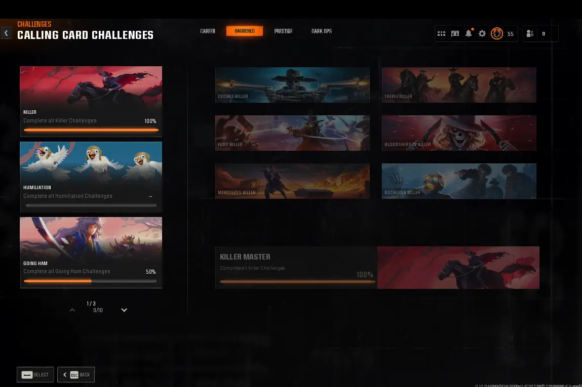Open the social party icon
Screen dimensions: 582x387
[530, 34]
